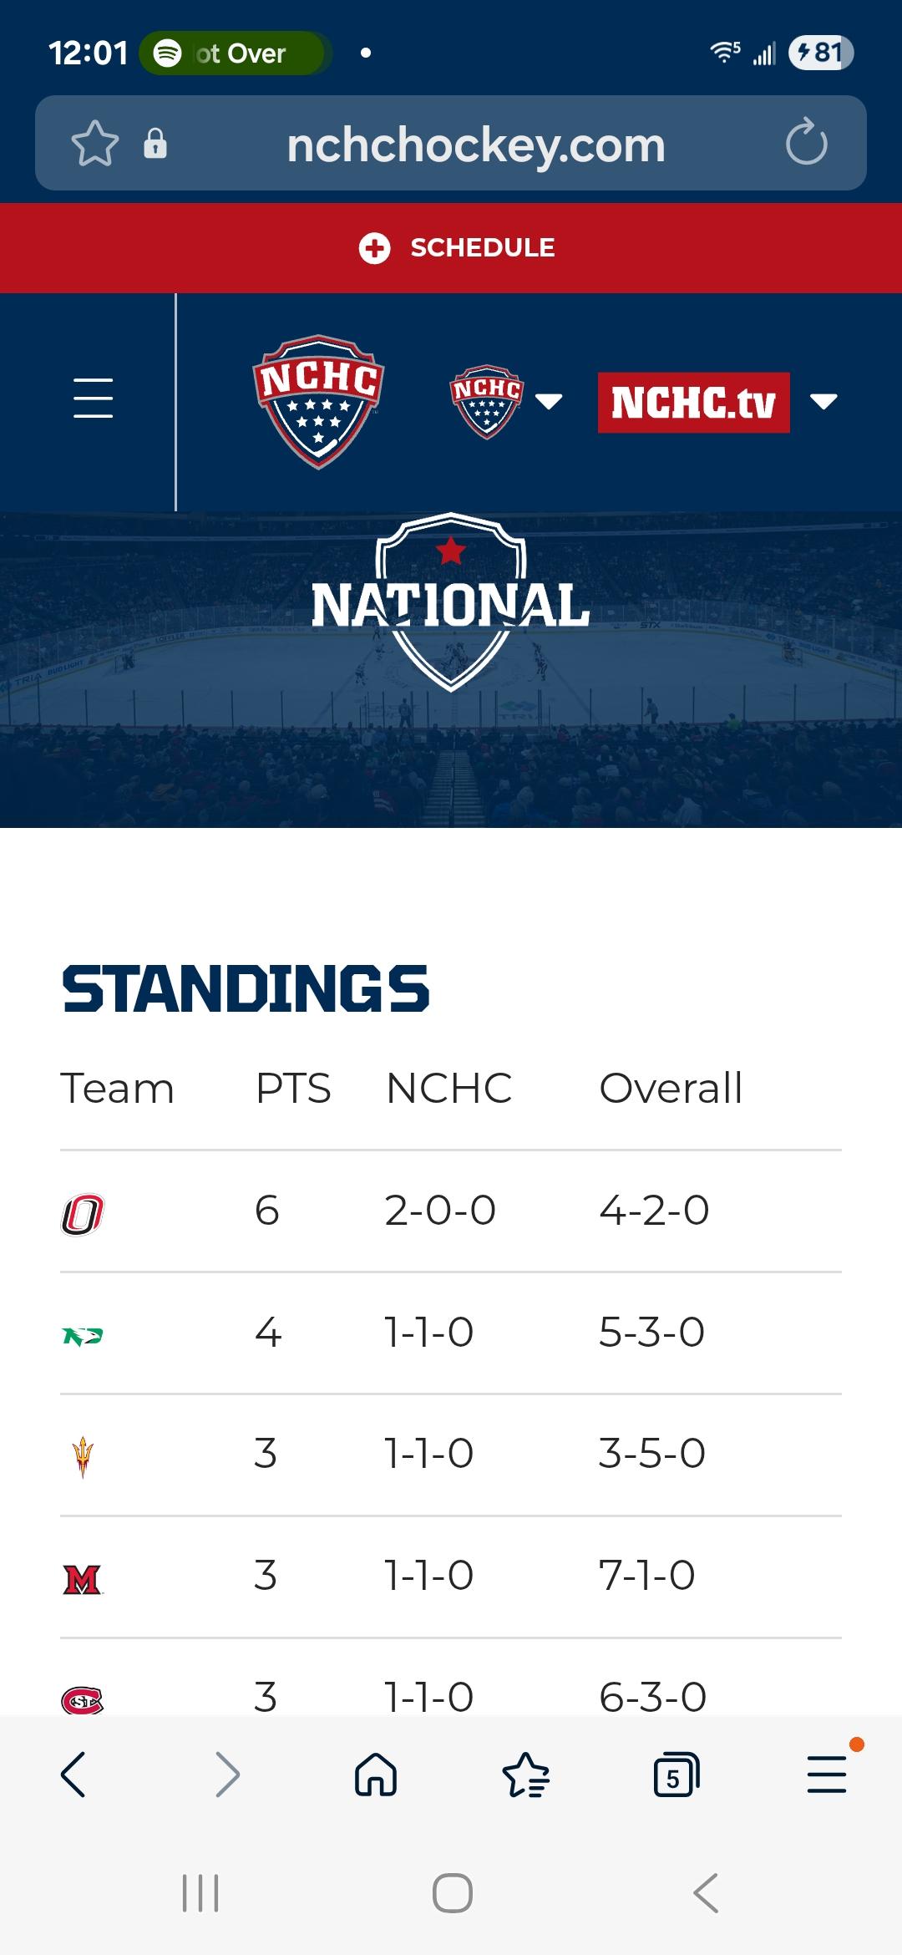This screenshot has width=902, height=1955.
Task: Go to browser home page
Action: 376,1774
